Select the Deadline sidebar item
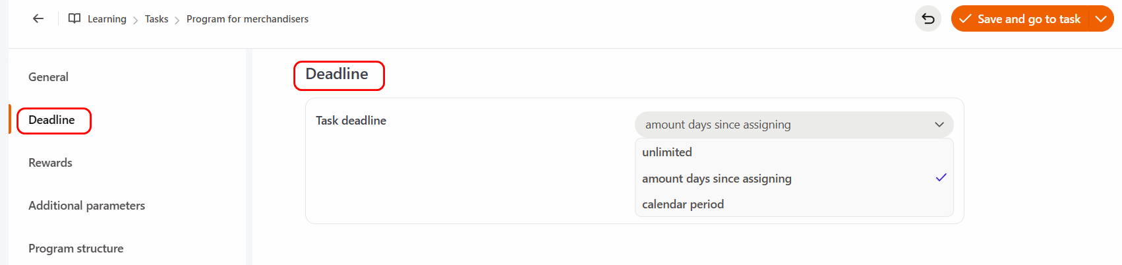 click(x=51, y=120)
